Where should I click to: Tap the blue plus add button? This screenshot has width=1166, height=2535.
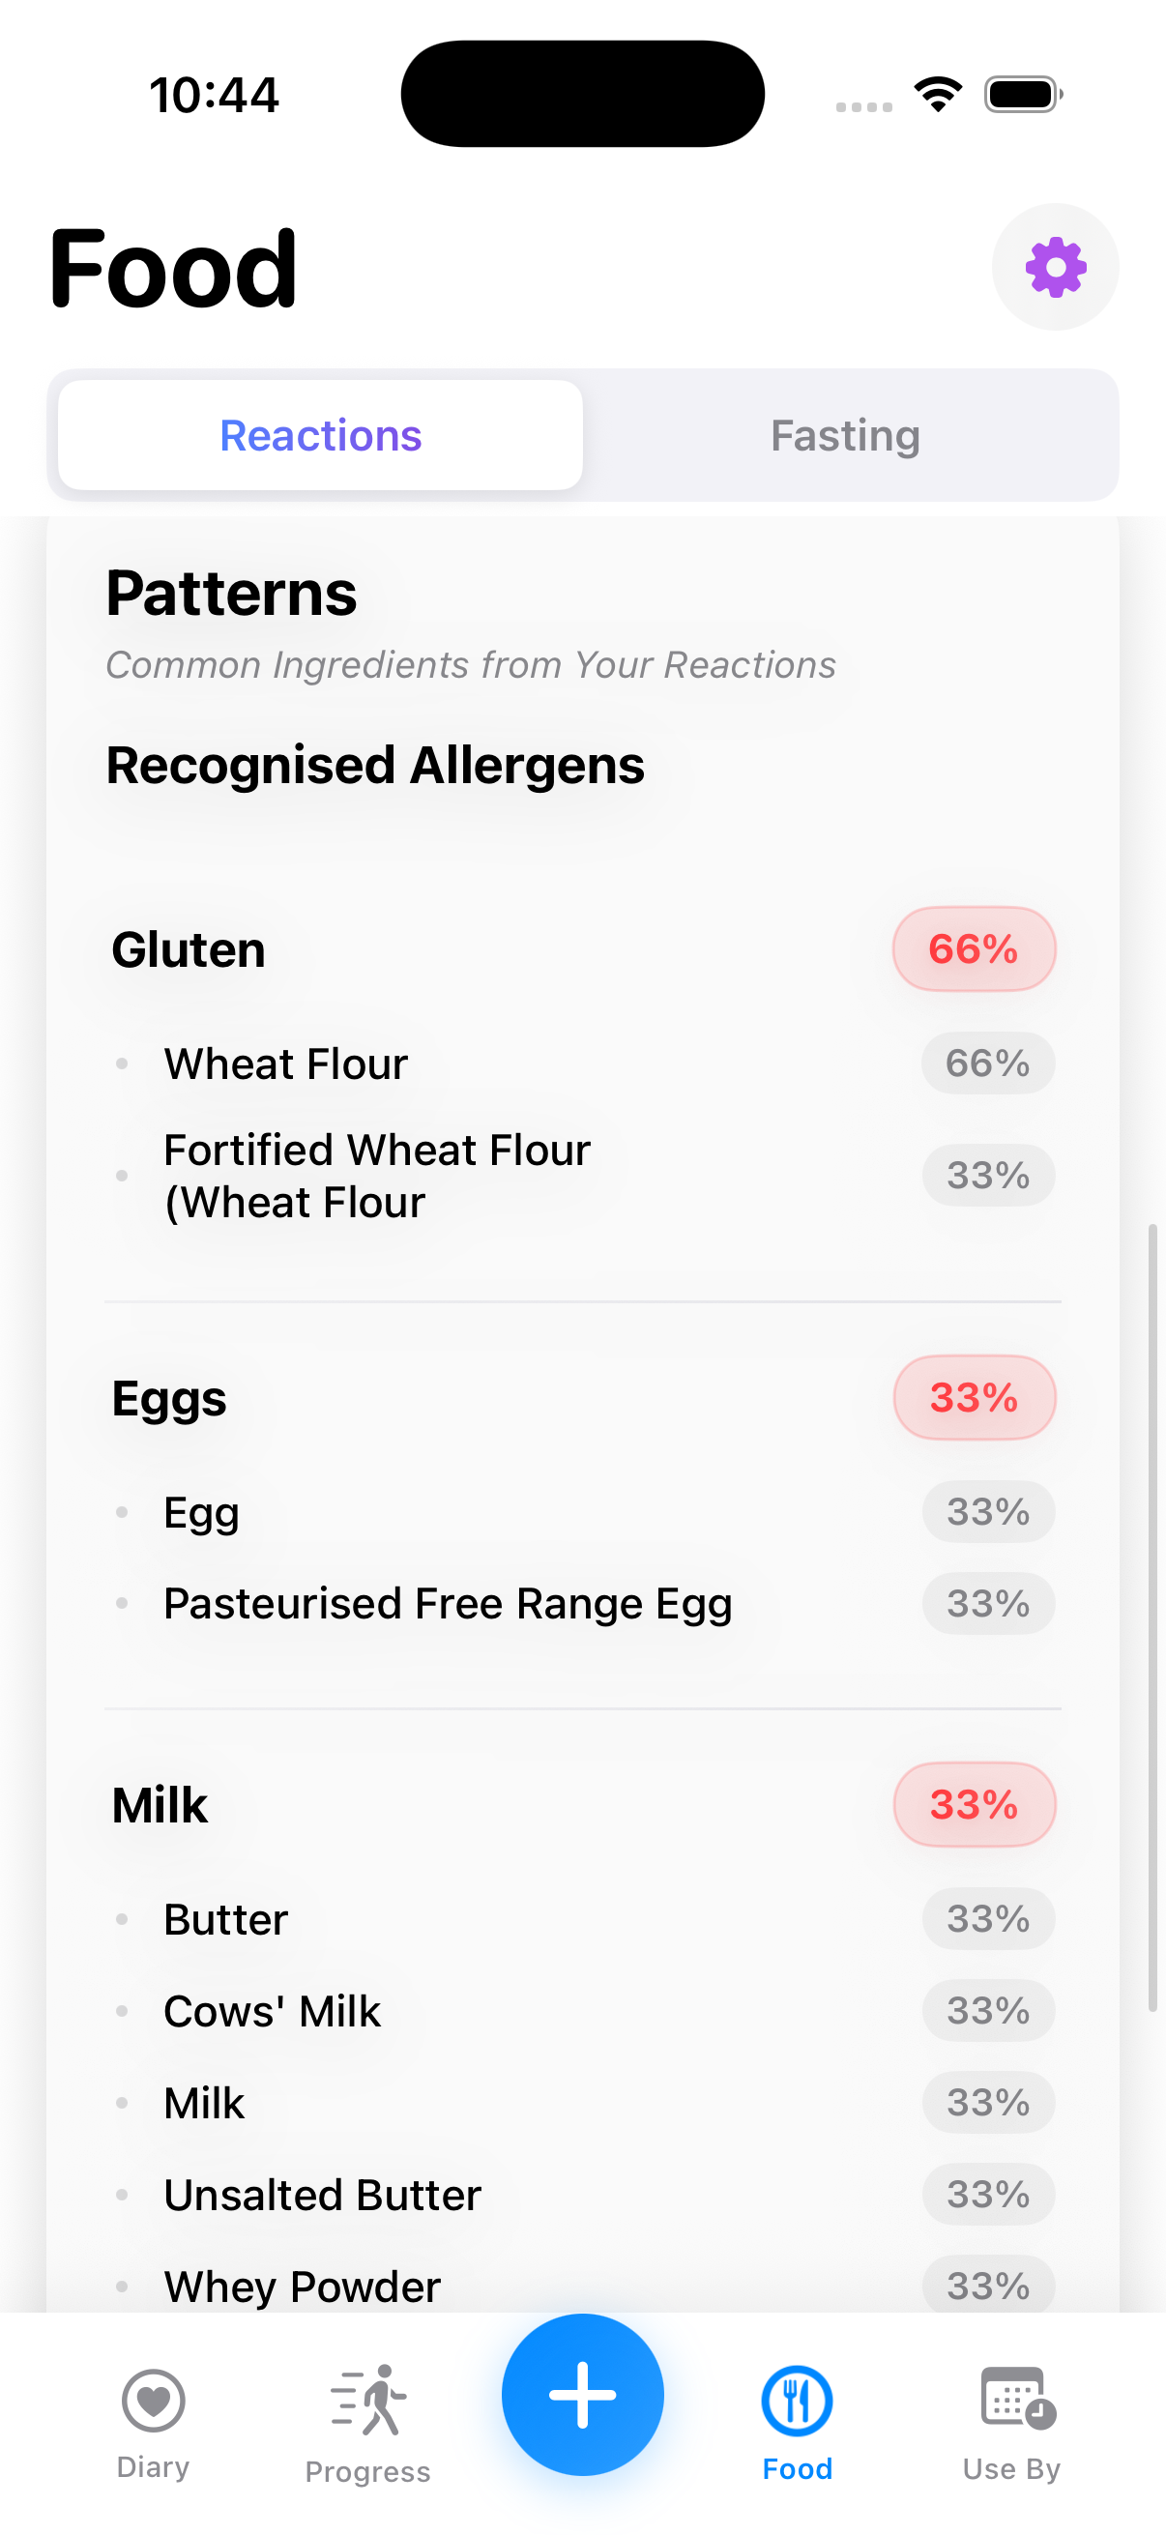tap(582, 2393)
